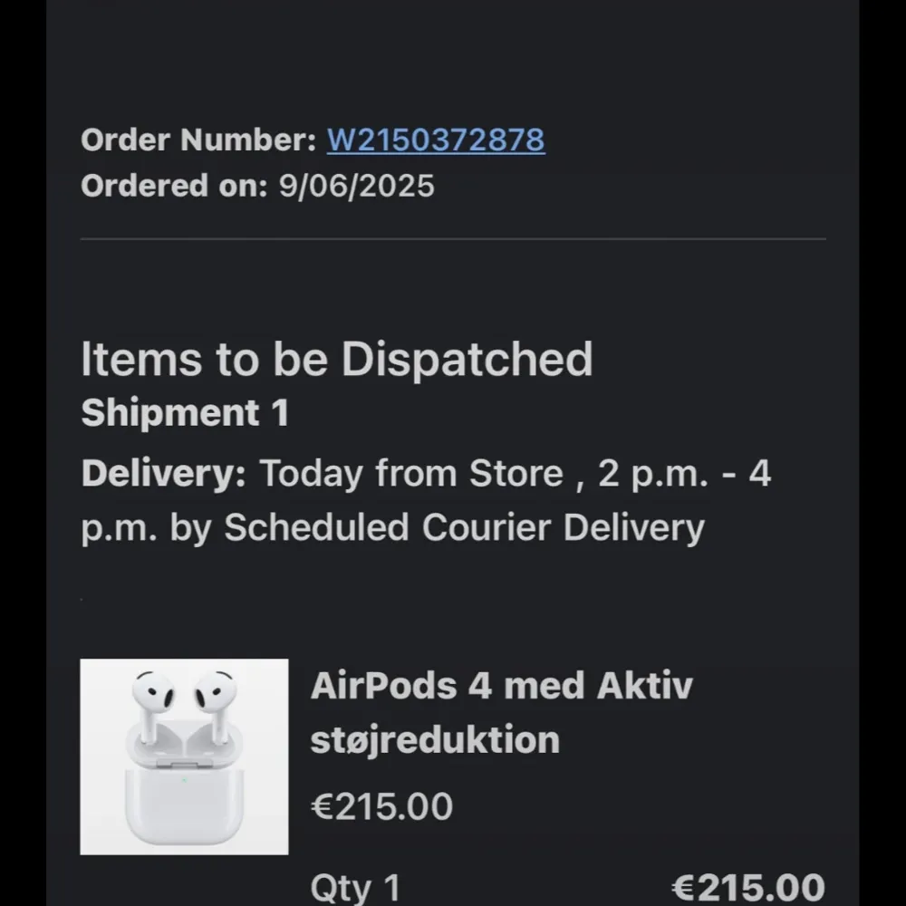
Task: Select the Shipment 1 label
Action: 185,413
